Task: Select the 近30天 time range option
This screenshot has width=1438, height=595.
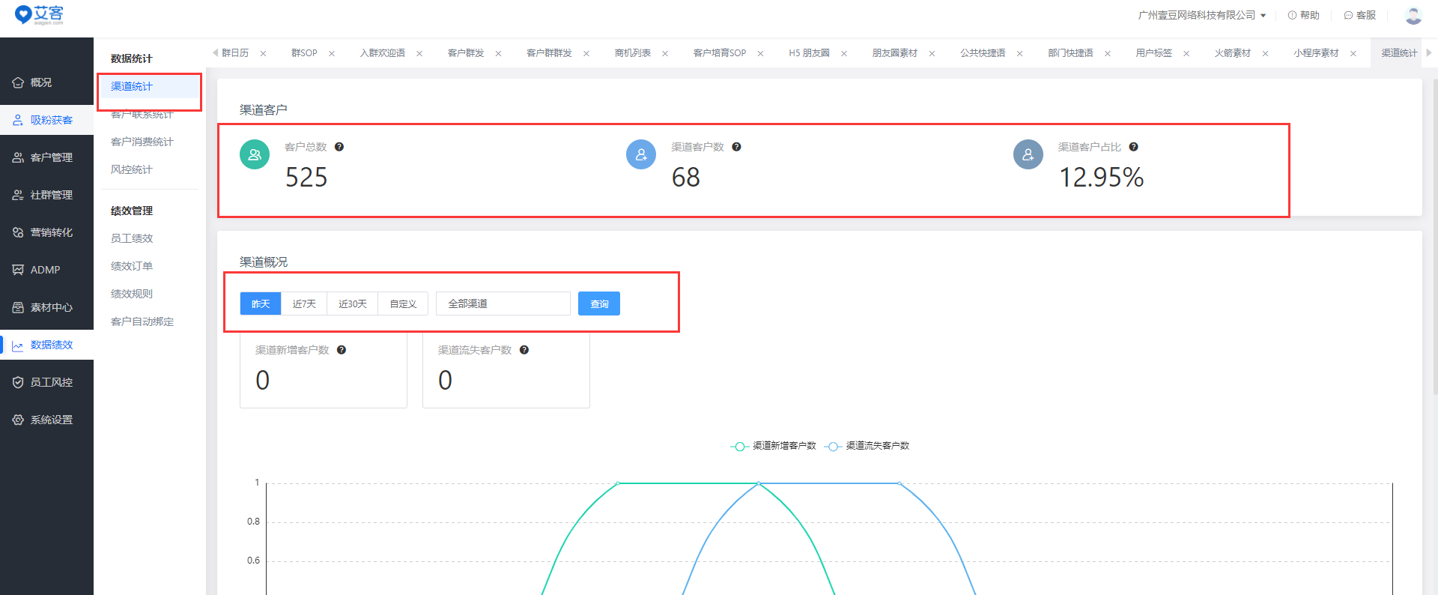Action: [x=353, y=303]
